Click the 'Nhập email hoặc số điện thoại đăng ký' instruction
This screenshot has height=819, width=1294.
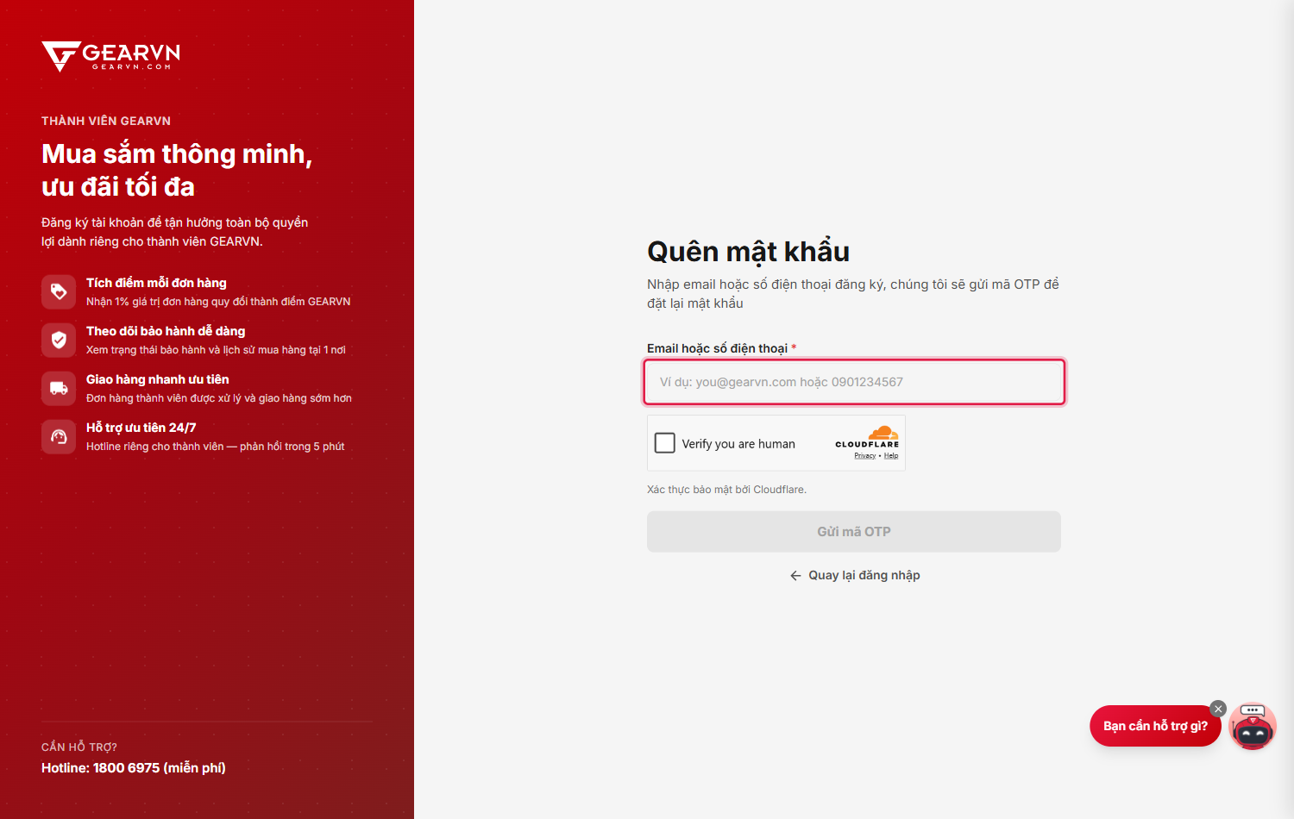[853, 294]
